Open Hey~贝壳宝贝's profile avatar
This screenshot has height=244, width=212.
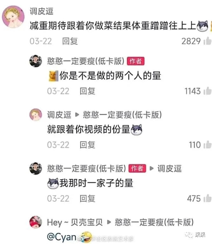[x=36, y=222]
